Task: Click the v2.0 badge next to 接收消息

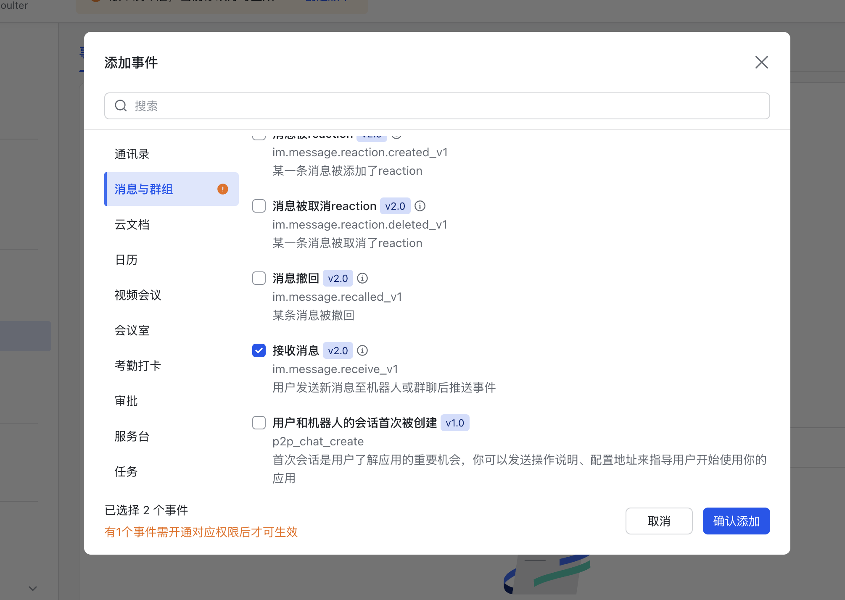Action: 338,350
